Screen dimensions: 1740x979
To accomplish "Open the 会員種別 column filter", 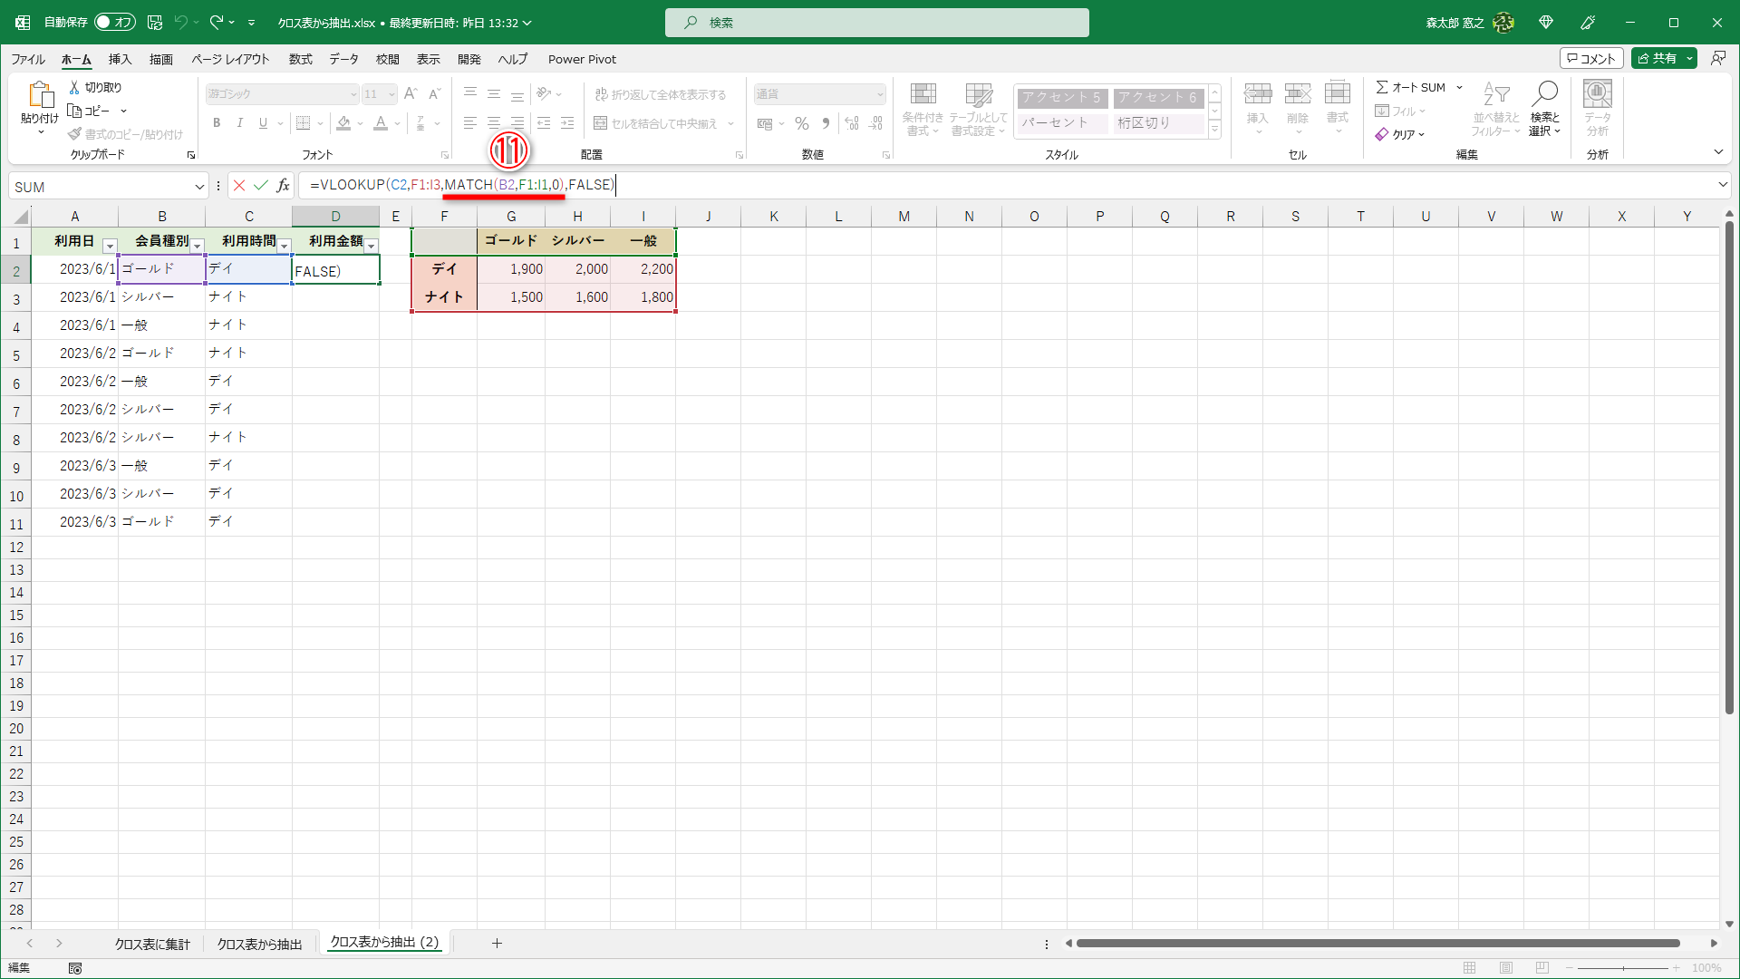I will click(x=198, y=246).
